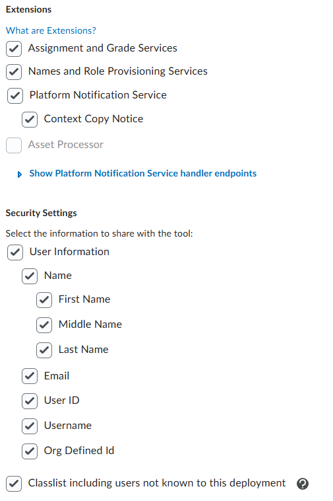Click 'Classlist including users not known' label
This screenshot has height=501, width=333.
[157, 483]
